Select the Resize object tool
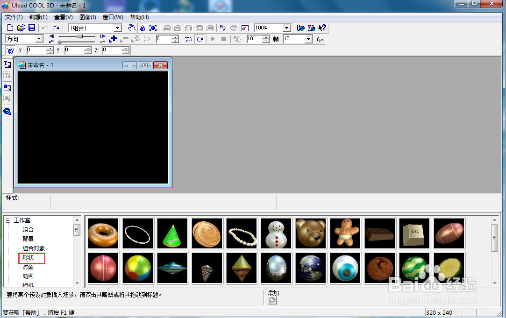The height and width of the screenshot is (318, 506). point(153,28)
